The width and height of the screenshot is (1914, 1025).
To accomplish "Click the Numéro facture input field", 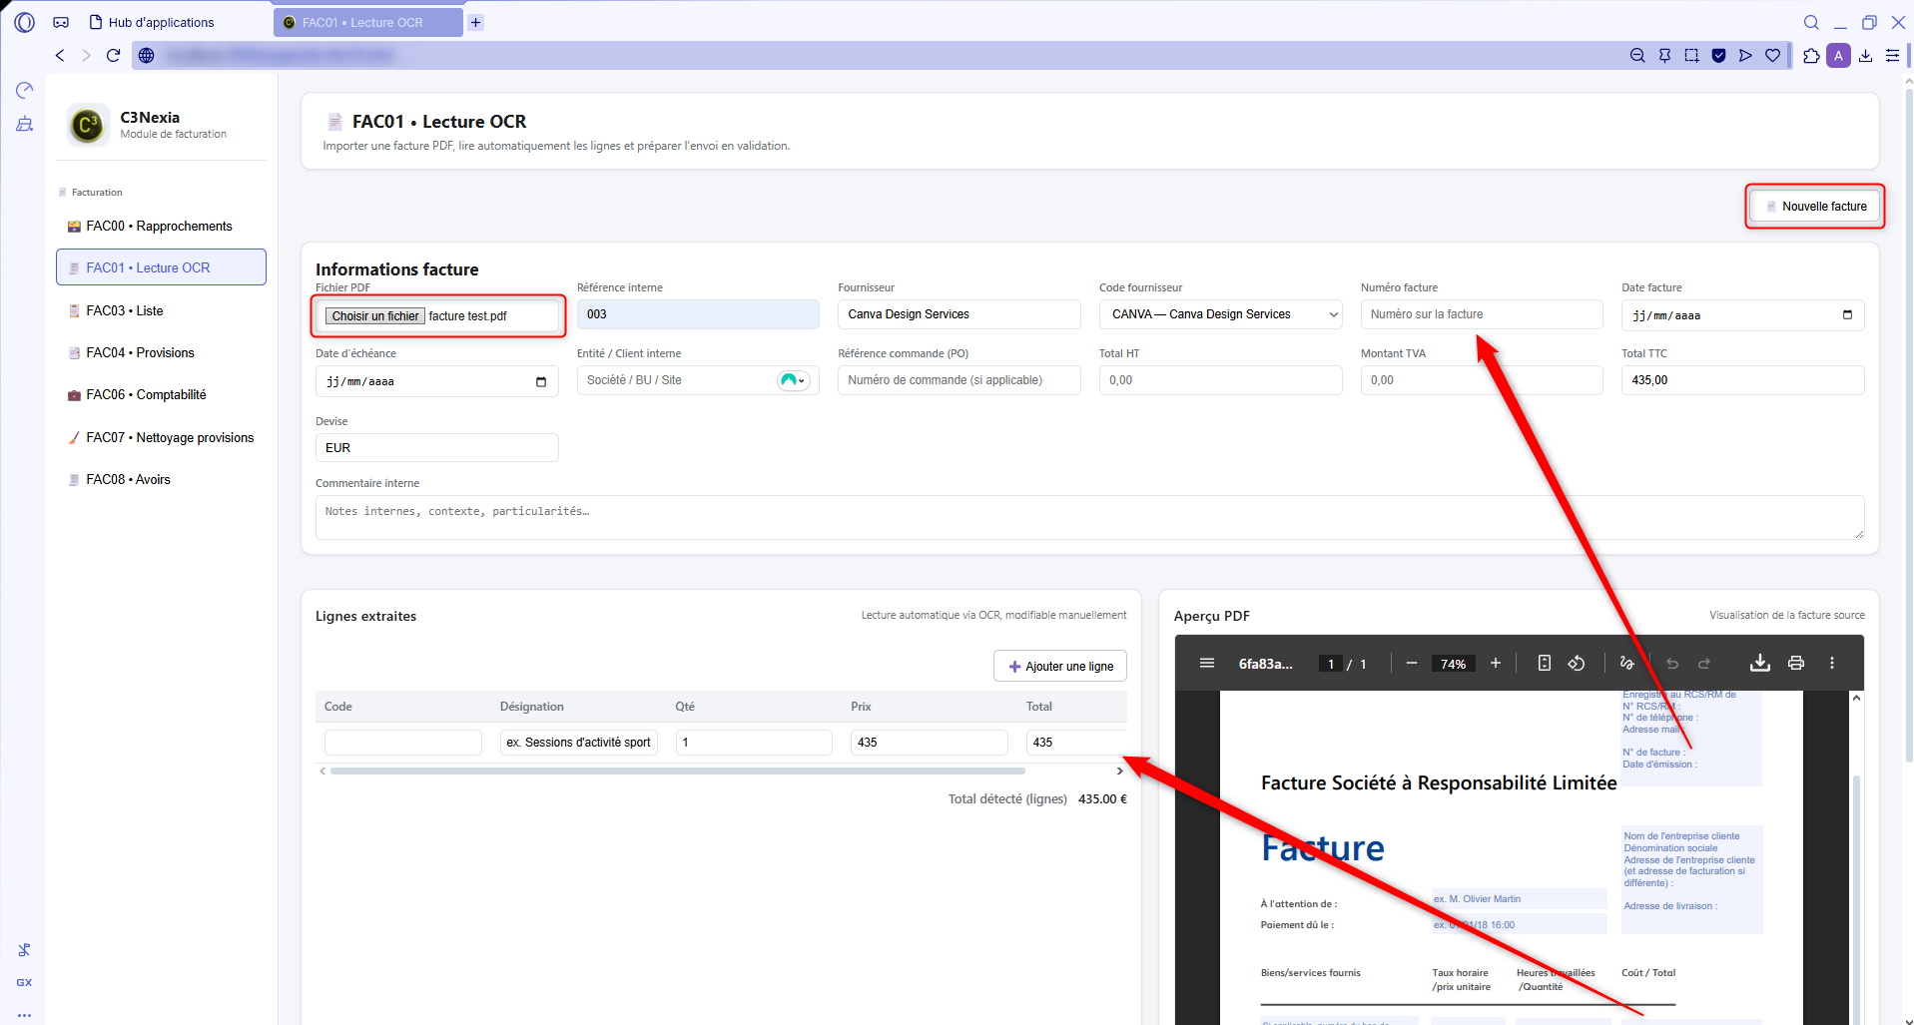I will tap(1481, 314).
